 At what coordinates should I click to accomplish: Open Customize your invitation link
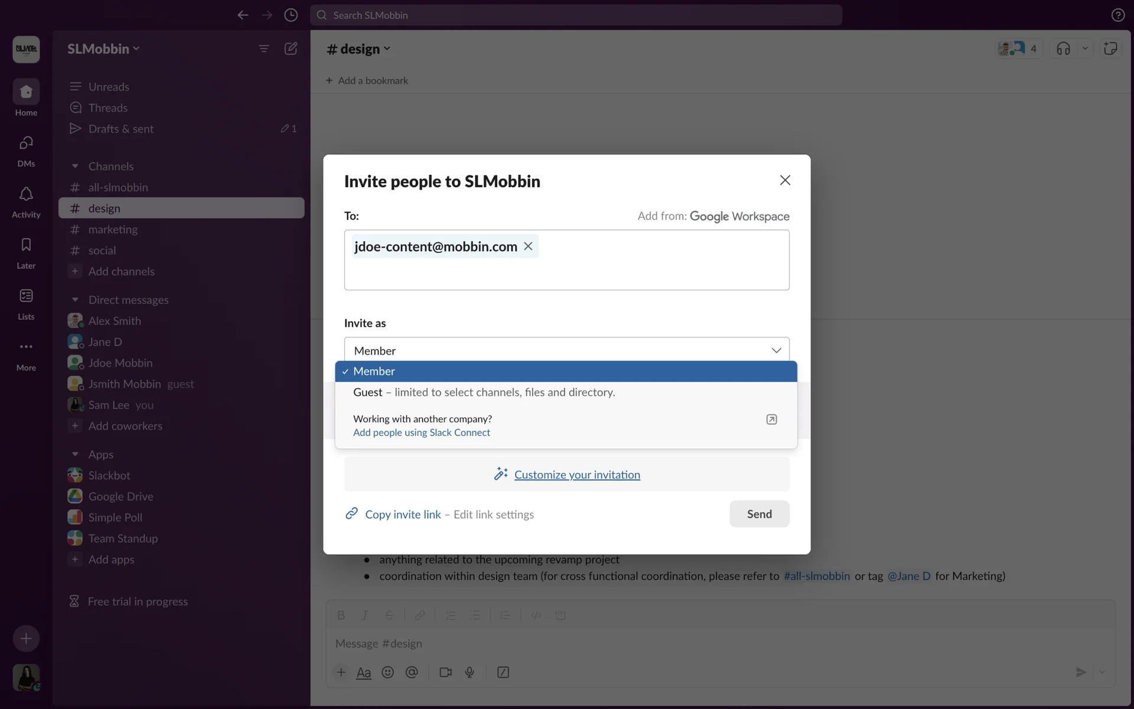(x=576, y=474)
